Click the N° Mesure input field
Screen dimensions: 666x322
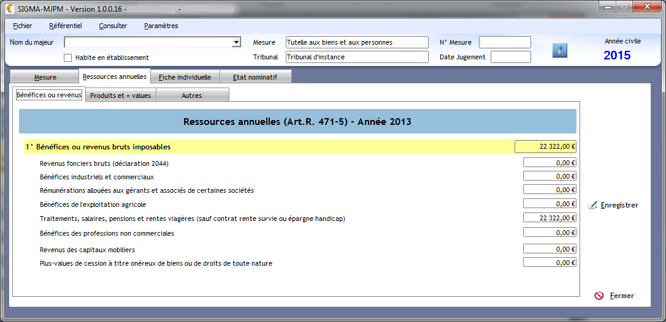tap(504, 42)
